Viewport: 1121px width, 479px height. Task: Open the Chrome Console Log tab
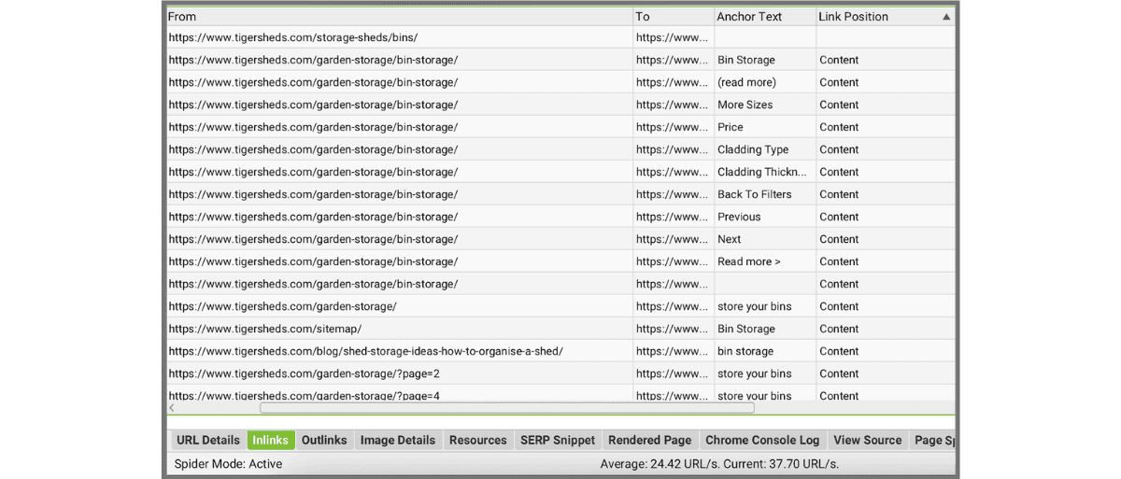tap(762, 440)
